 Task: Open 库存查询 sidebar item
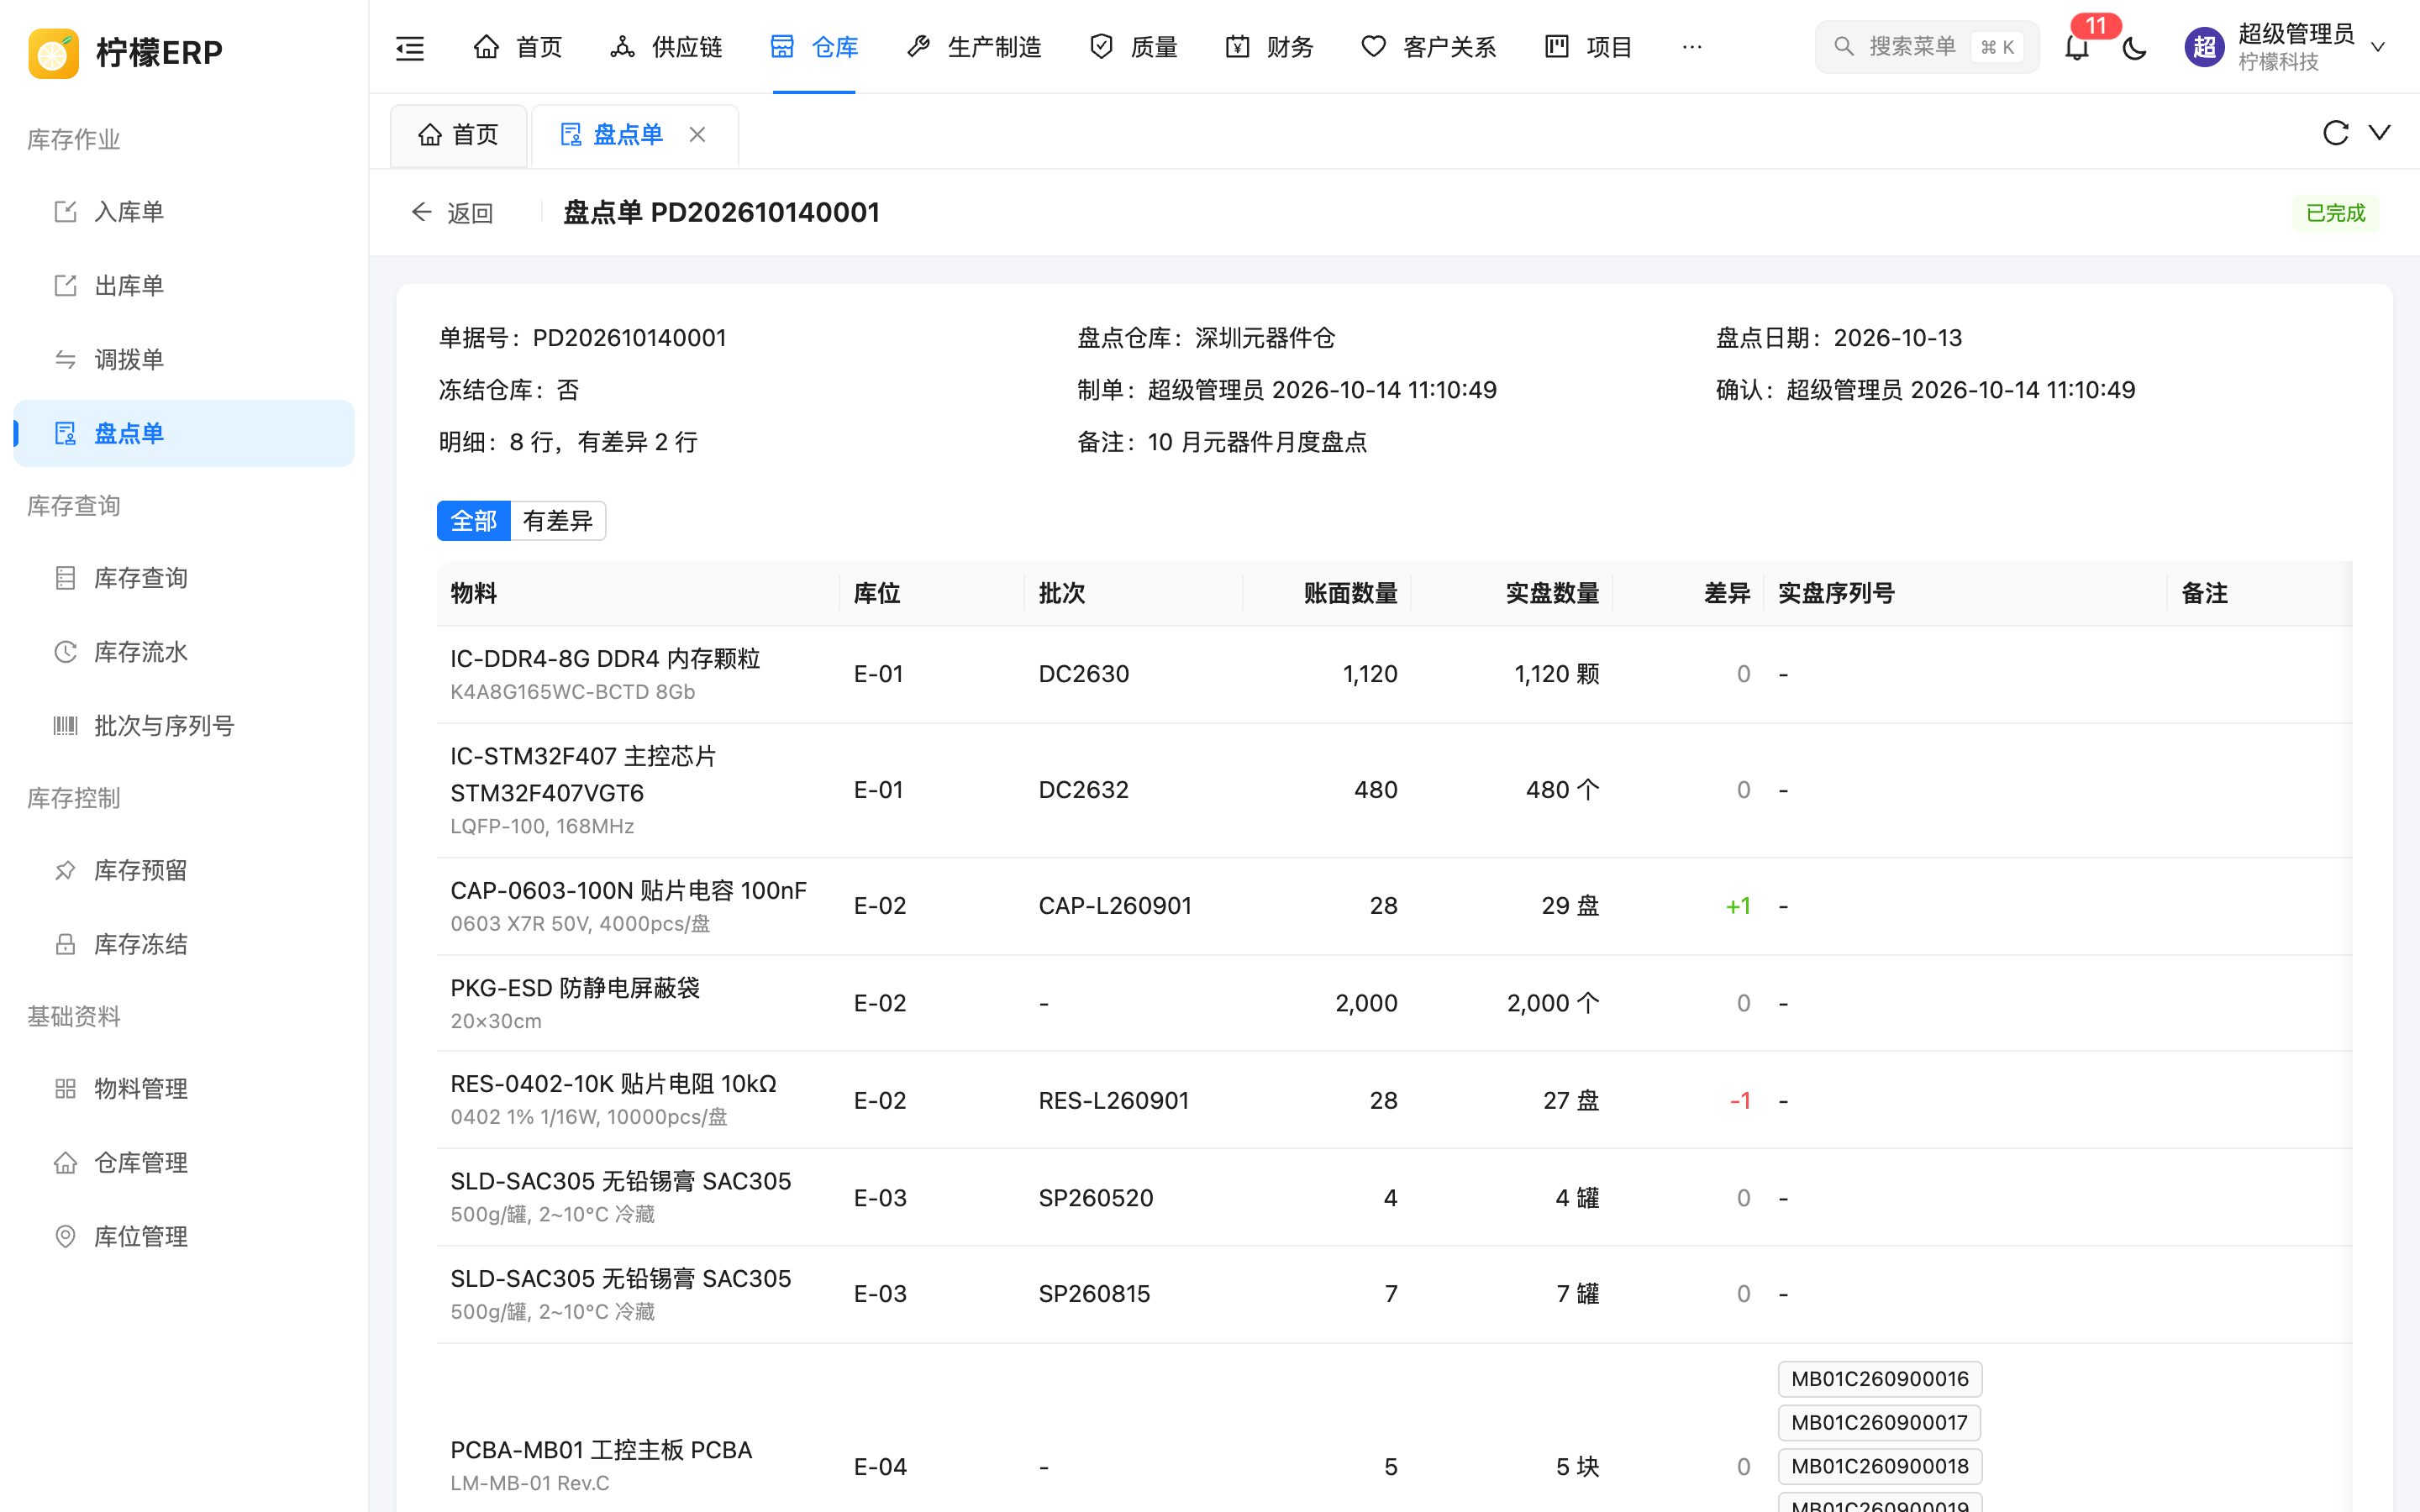(x=184, y=578)
